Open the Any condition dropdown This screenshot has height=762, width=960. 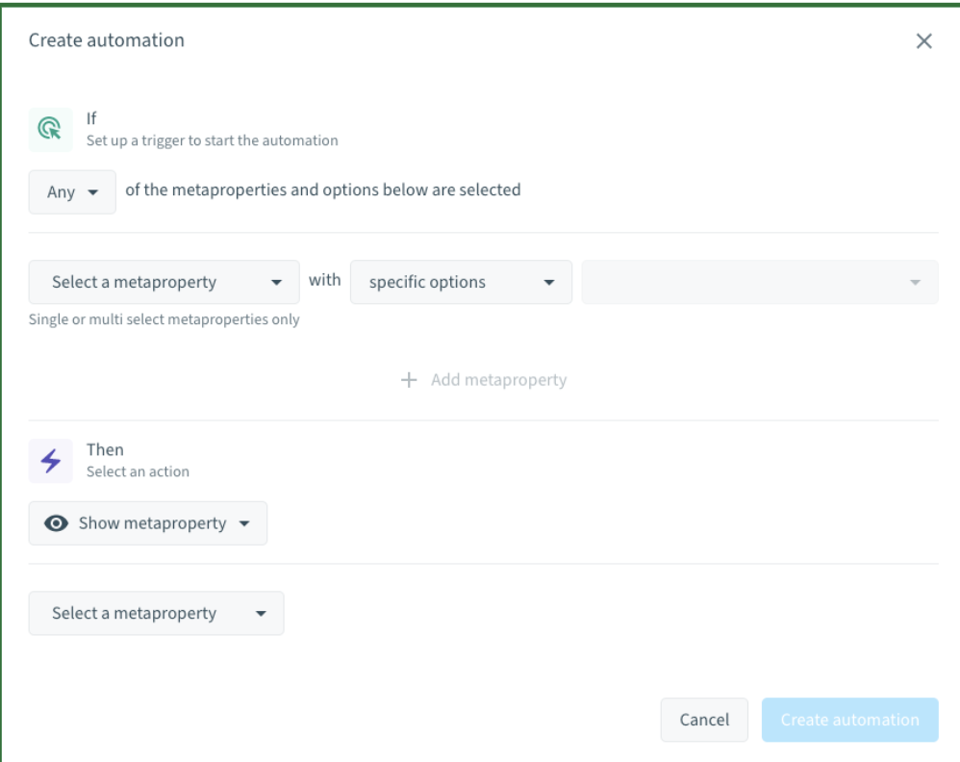click(72, 192)
